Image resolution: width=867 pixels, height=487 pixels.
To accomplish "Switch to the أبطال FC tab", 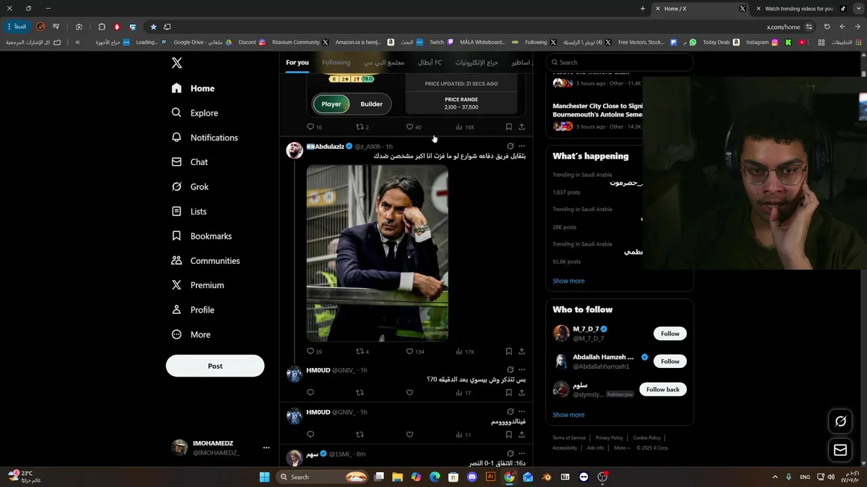I will pyautogui.click(x=429, y=62).
